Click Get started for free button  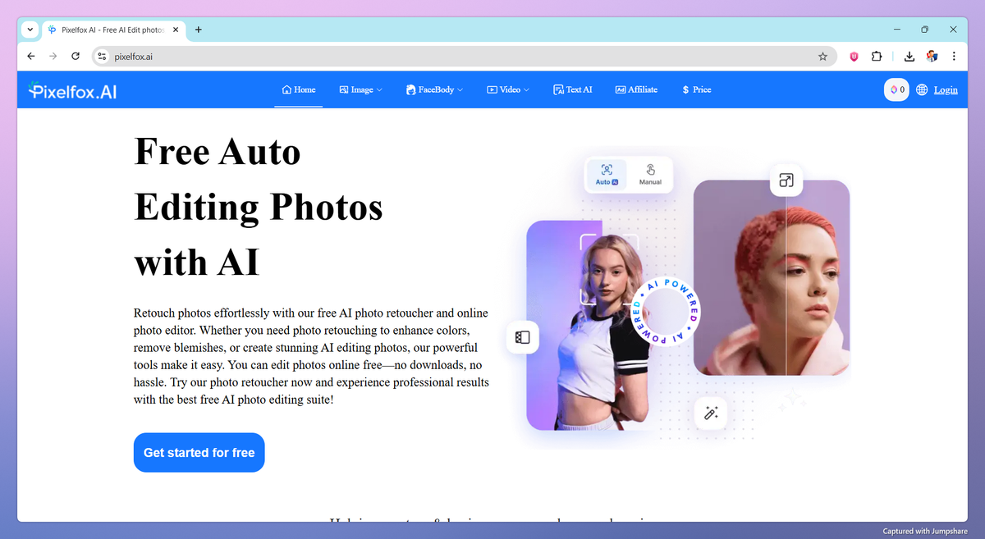(199, 452)
